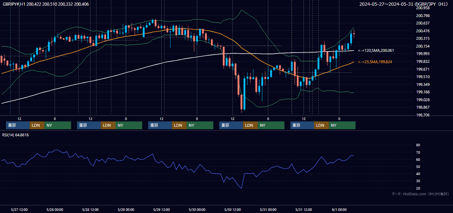Click price axis value 200.798
Screen dimensions: 453x213
click(x=423, y=16)
